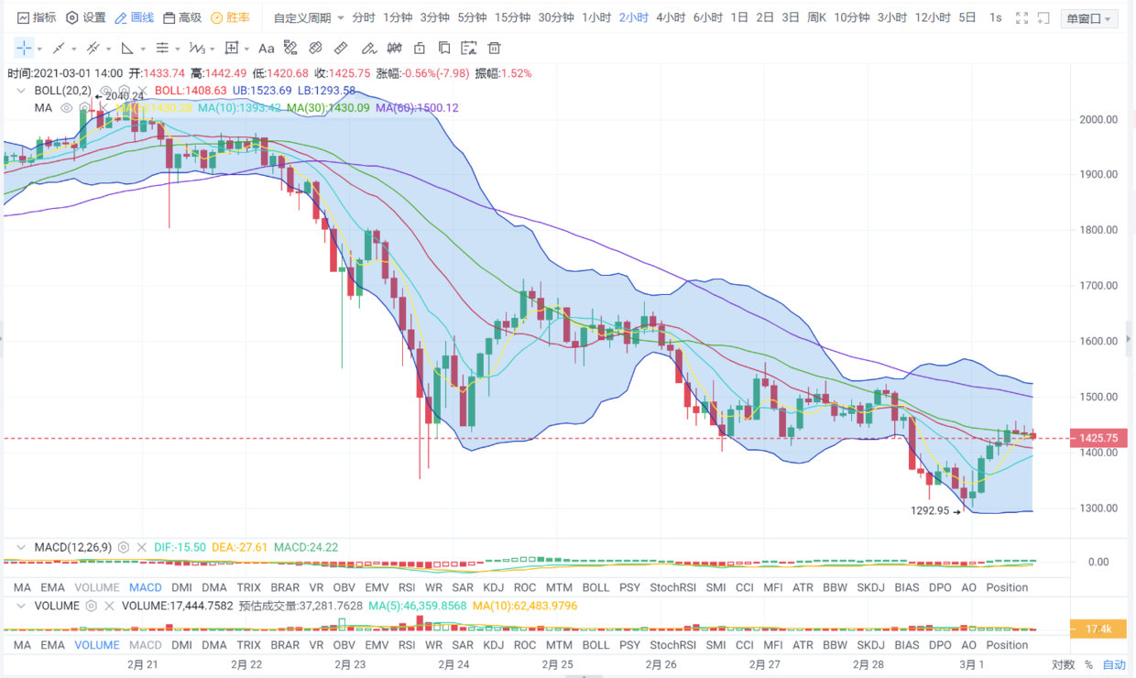
Task: Select the angle triangle drawing tool
Action: (127, 49)
